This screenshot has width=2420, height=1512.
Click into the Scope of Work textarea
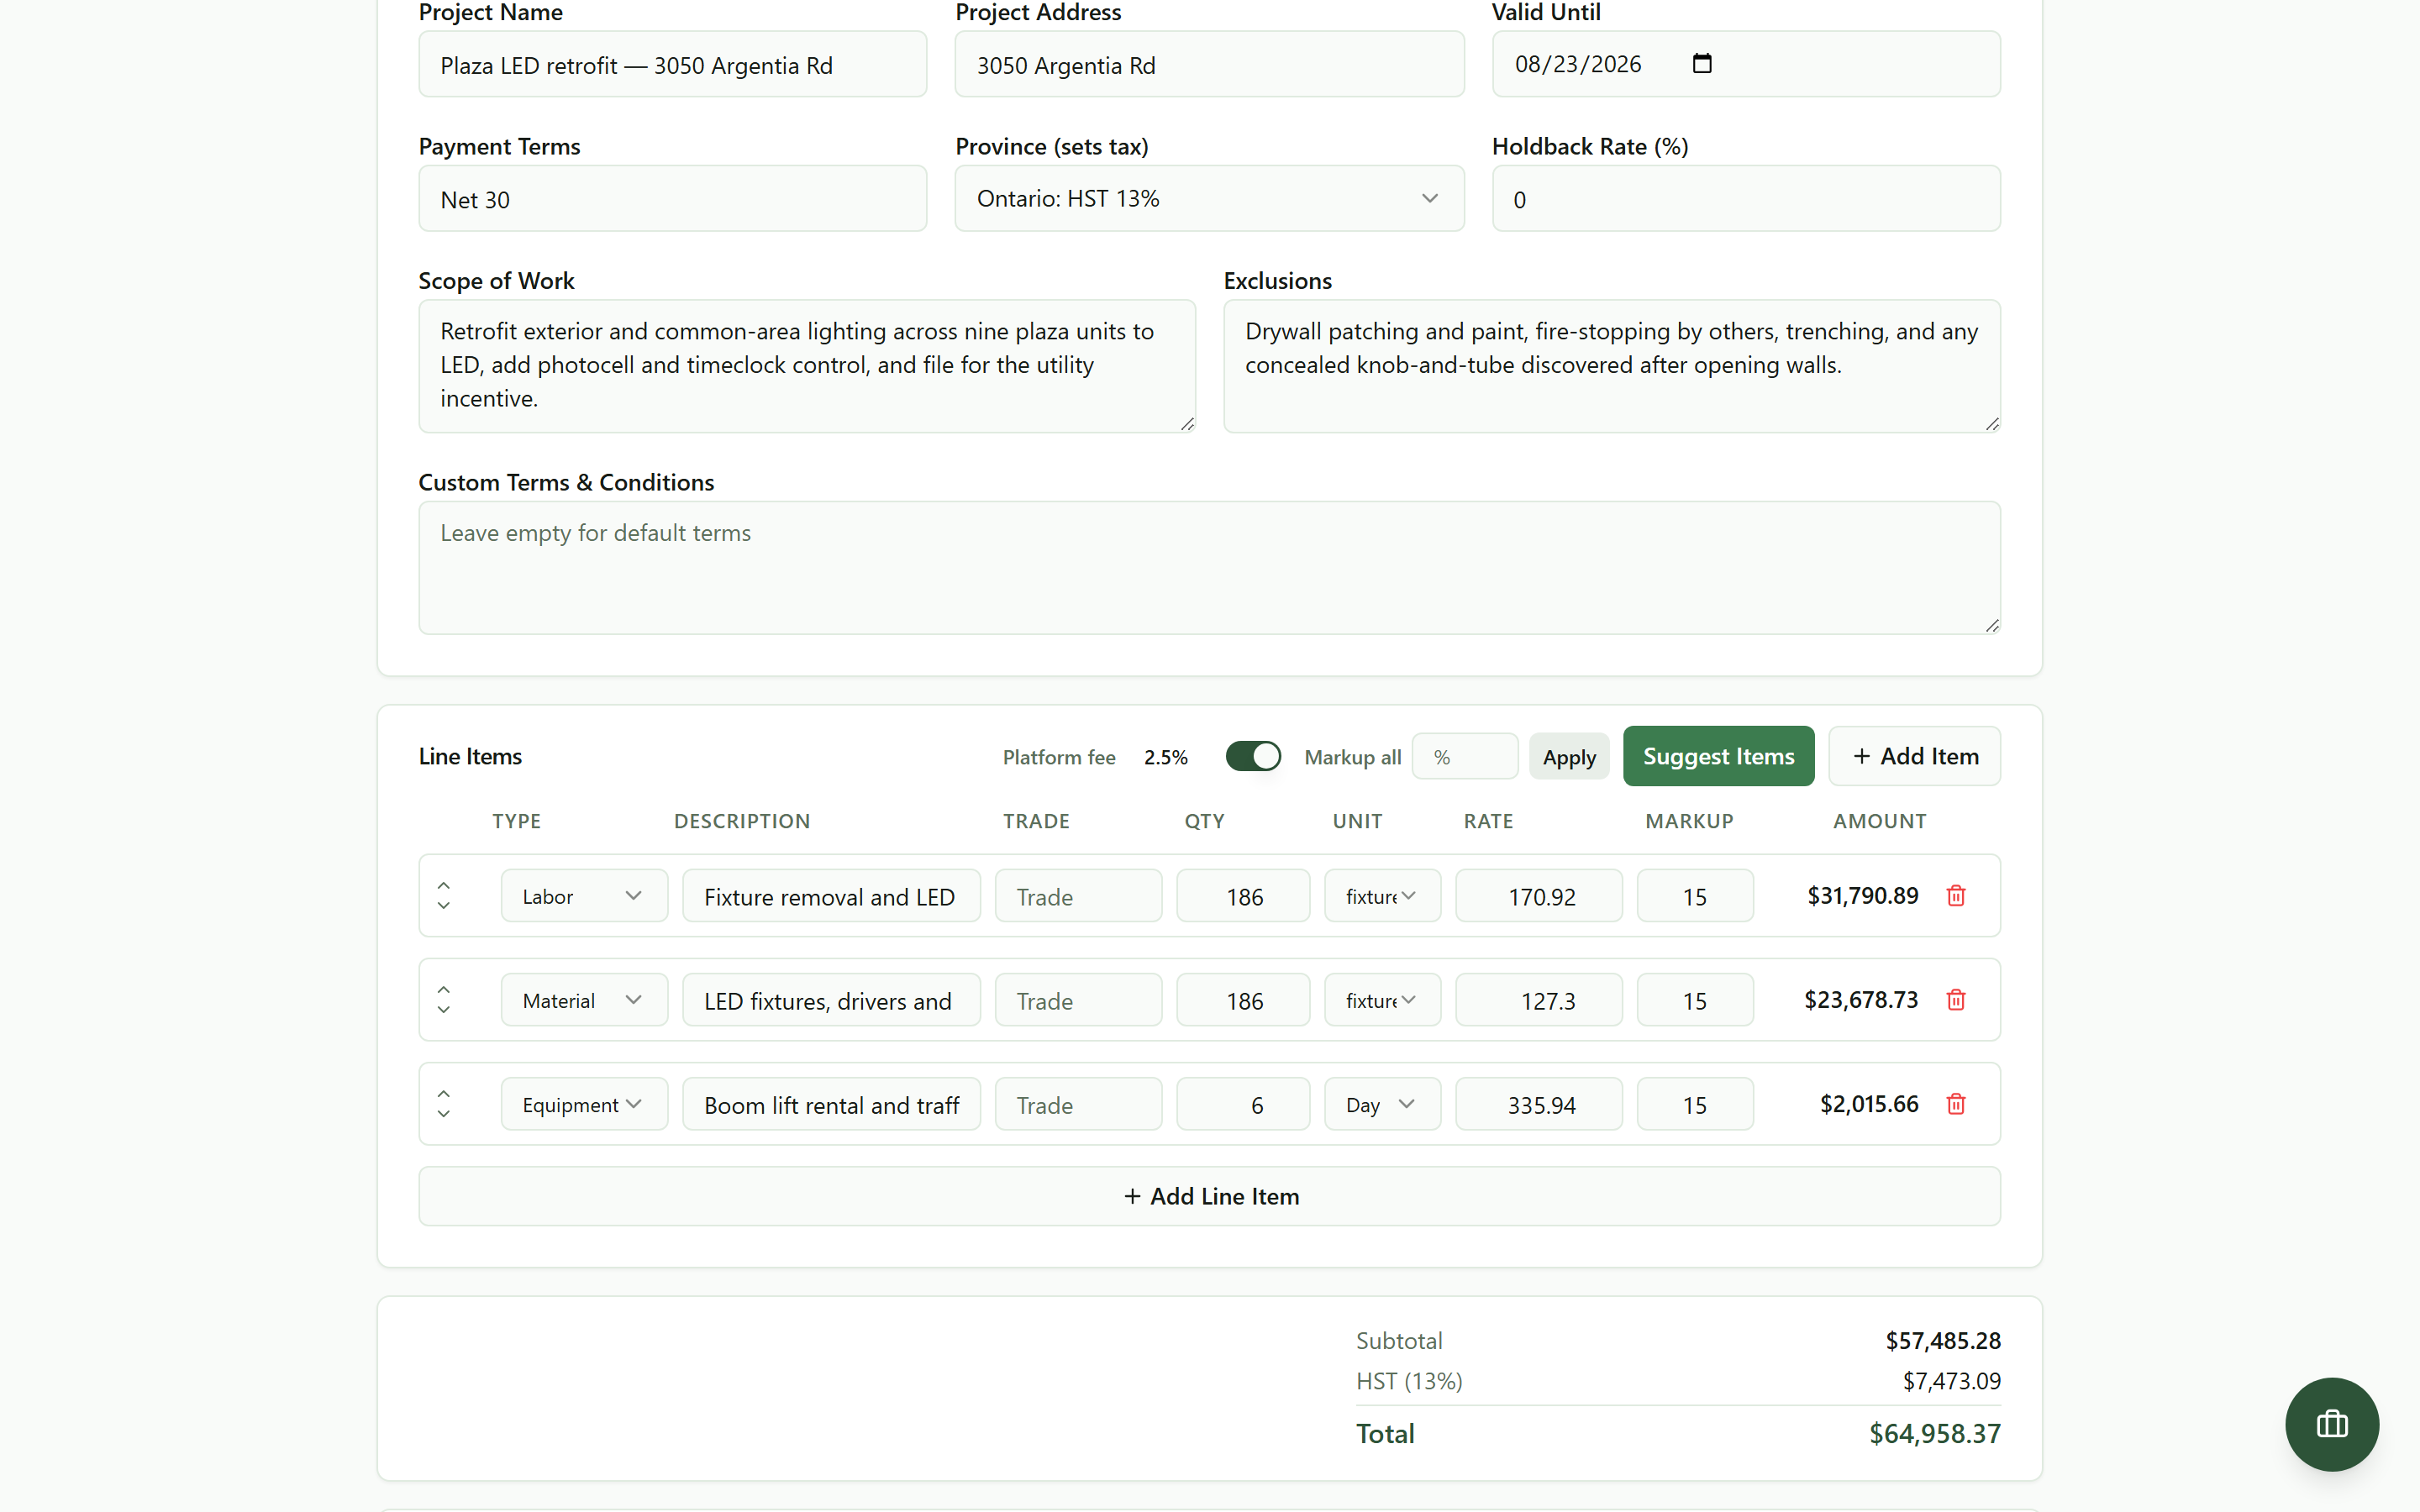(807, 366)
